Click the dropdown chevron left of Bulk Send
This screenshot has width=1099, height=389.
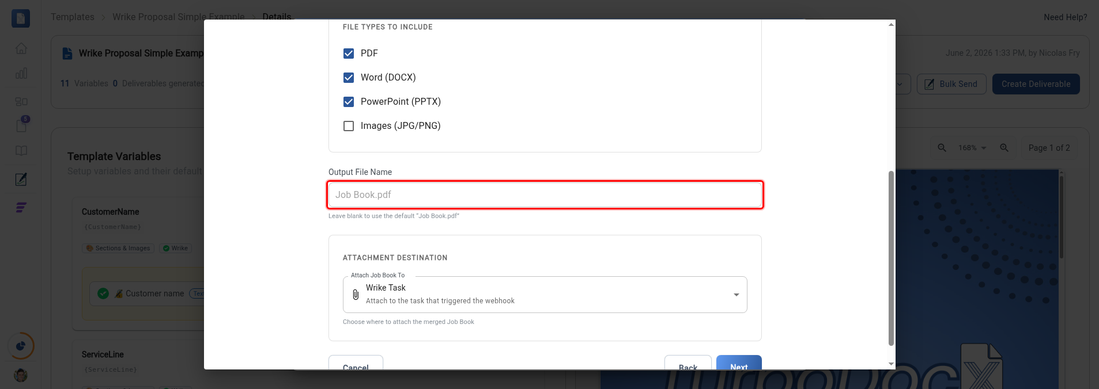click(x=900, y=84)
